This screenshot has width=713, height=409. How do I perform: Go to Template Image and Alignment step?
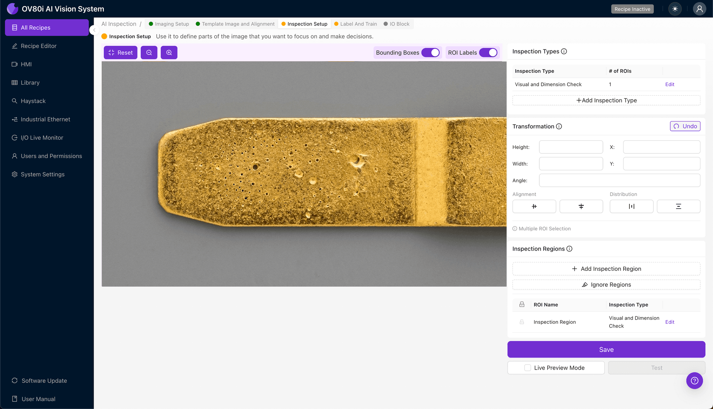point(235,24)
